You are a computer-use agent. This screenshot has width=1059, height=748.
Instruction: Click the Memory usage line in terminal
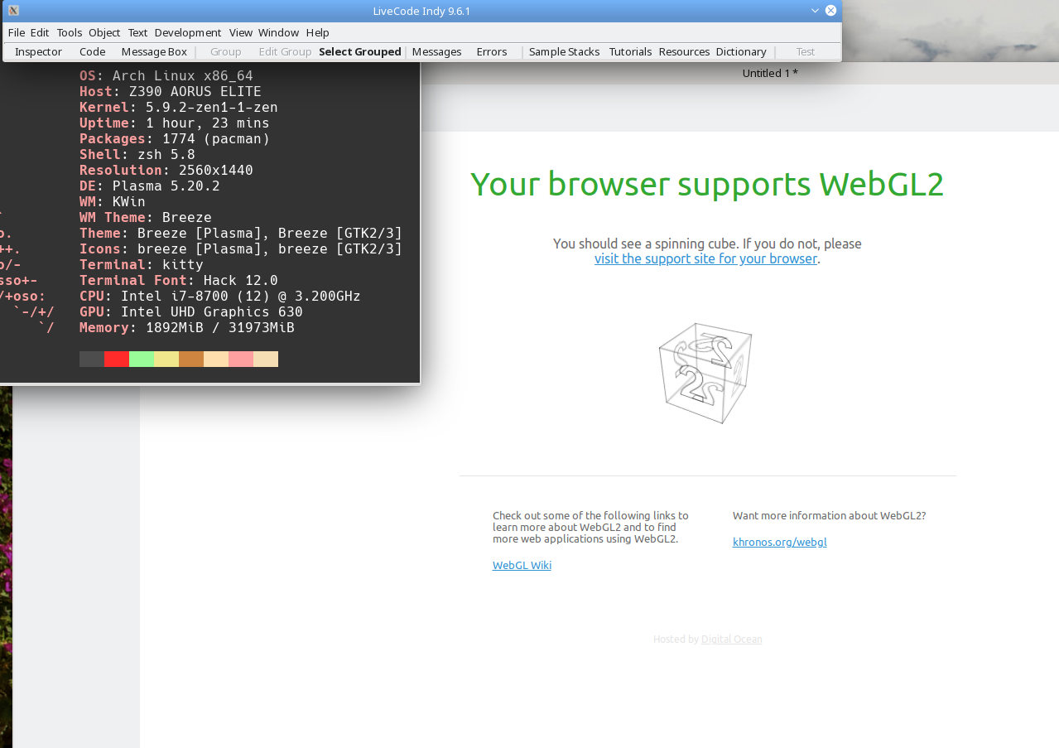[187, 327]
